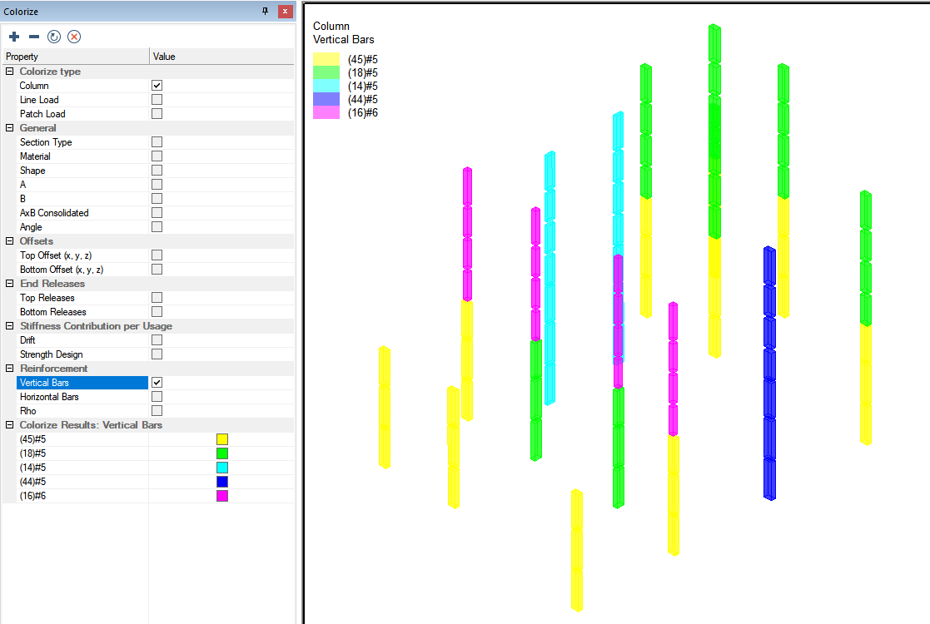Image resolution: width=930 pixels, height=624 pixels.
Task: Uncheck the Column colorize type checkbox
Action: [x=157, y=86]
